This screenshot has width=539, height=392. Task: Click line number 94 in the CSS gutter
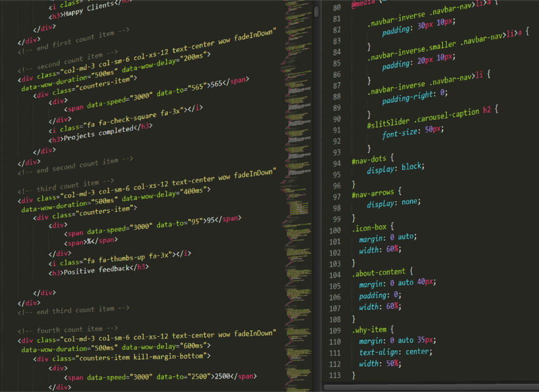(x=336, y=164)
